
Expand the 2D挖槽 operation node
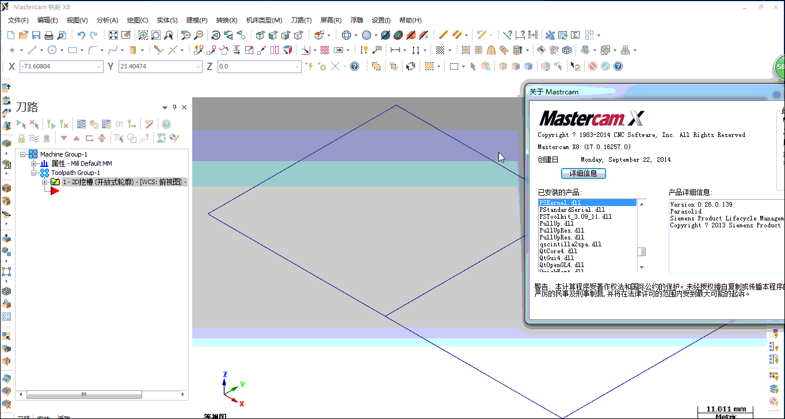(45, 182)
